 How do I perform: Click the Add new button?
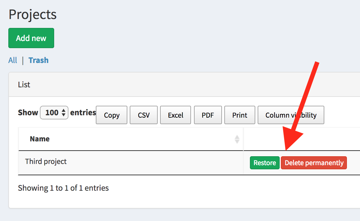tap(31, 38)
